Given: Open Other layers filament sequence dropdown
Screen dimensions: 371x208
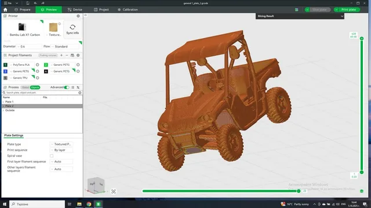Looking at the screenshot, I should coord(61,169).
